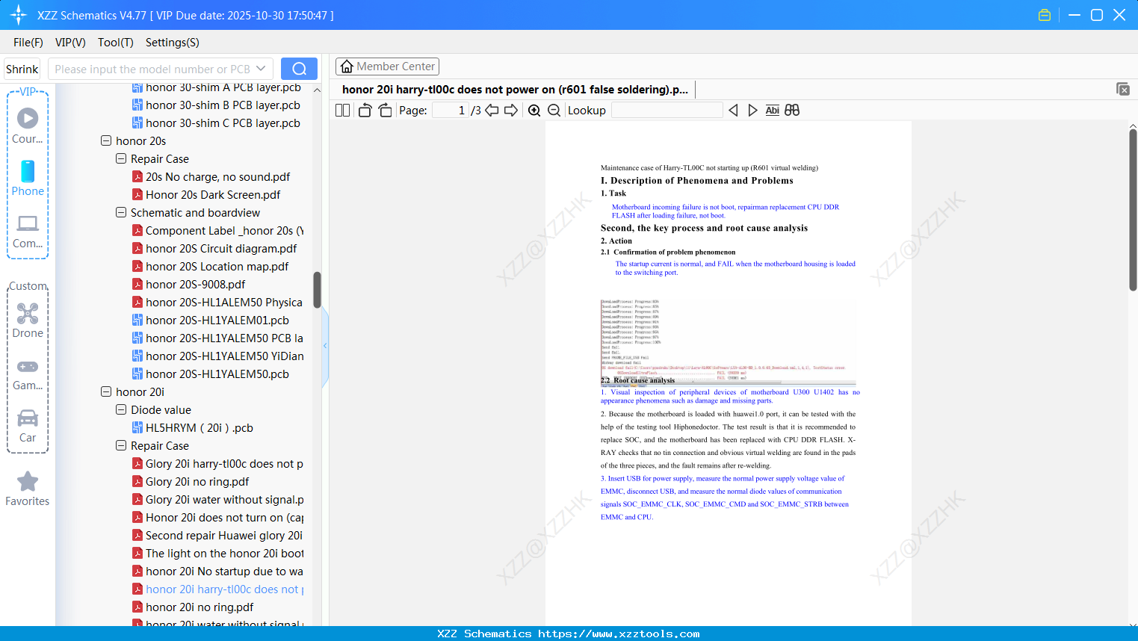Screen dimensions: 1138x641
Task: Collapse the honor 20s tree node
Action: point(106,140)
